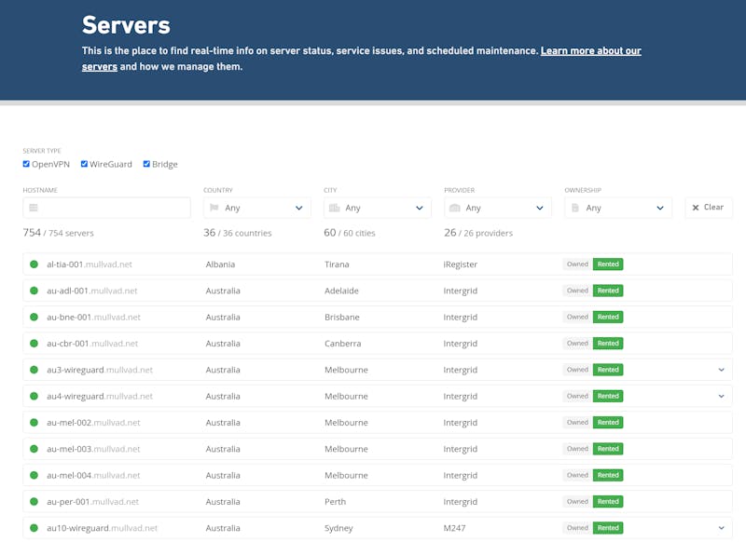This screenshot has height=542, width=746.
Task: Select hostname au10-wireguard.mullvad.net
Action: [103, 528]
